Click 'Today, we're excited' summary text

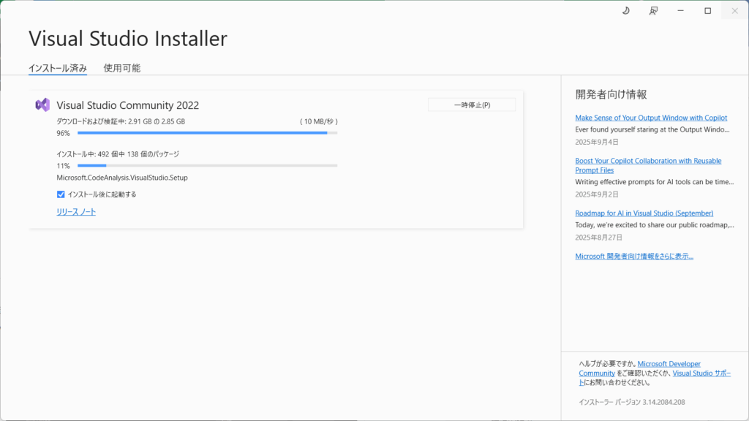click(x=655, y=225)
